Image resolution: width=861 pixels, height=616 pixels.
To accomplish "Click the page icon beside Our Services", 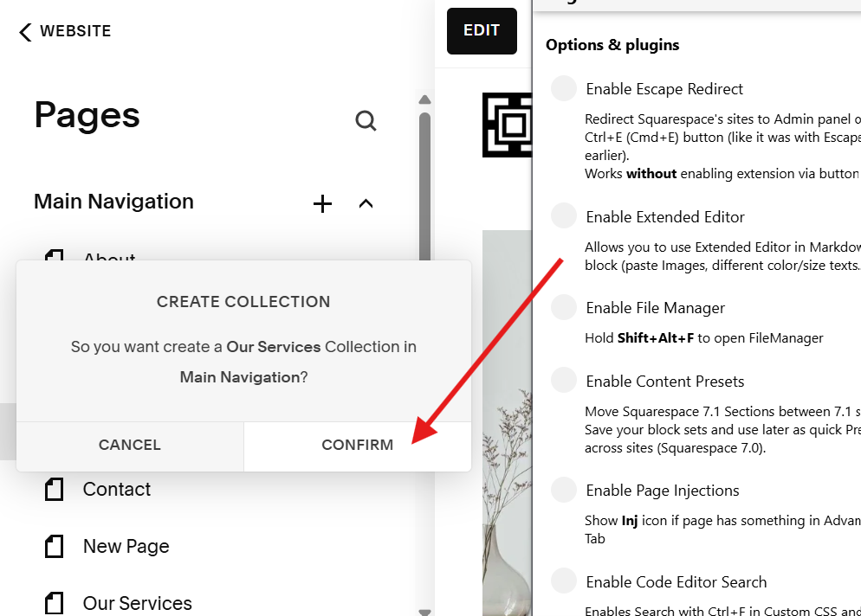I will tap(54, 603).
